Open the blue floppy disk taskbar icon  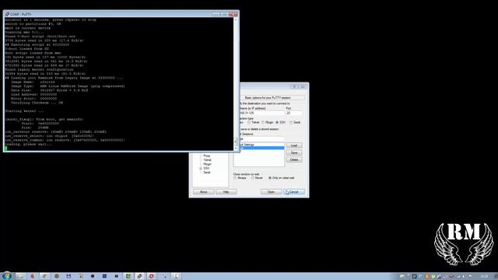[x=68, y=276]
